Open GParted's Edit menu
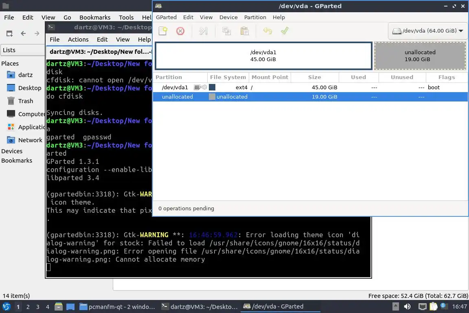 click(188, 18)
